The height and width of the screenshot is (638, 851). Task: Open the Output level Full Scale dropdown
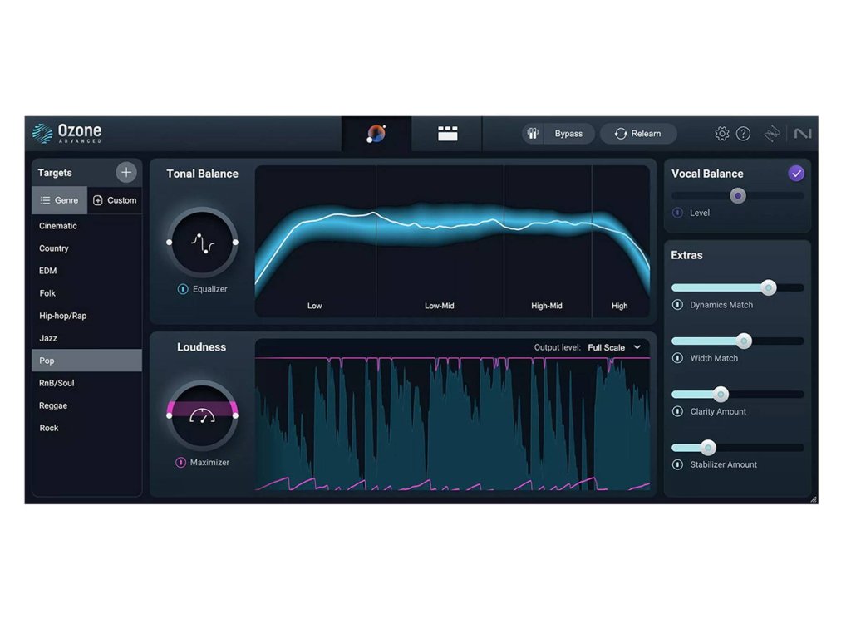[614, 347]
